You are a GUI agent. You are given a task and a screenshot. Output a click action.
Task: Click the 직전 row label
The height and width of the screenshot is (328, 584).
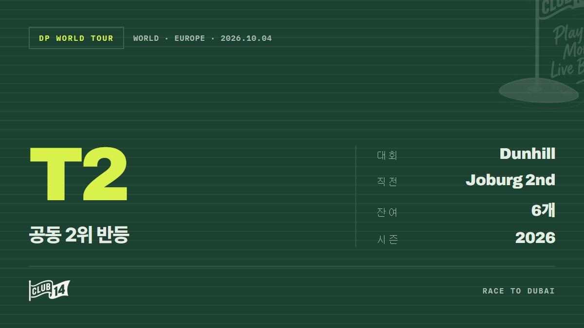click(387, 182)
